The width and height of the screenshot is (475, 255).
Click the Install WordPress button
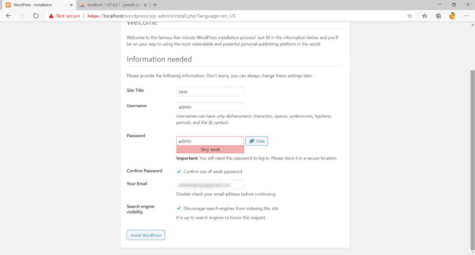click(146, 235)
